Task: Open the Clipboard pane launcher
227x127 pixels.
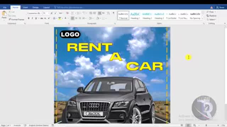Action: click(25, 24)
